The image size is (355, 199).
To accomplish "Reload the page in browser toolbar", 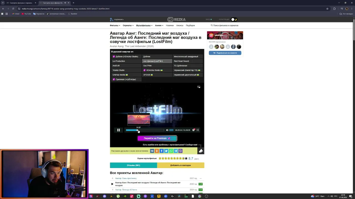I will tap(13, 9).
